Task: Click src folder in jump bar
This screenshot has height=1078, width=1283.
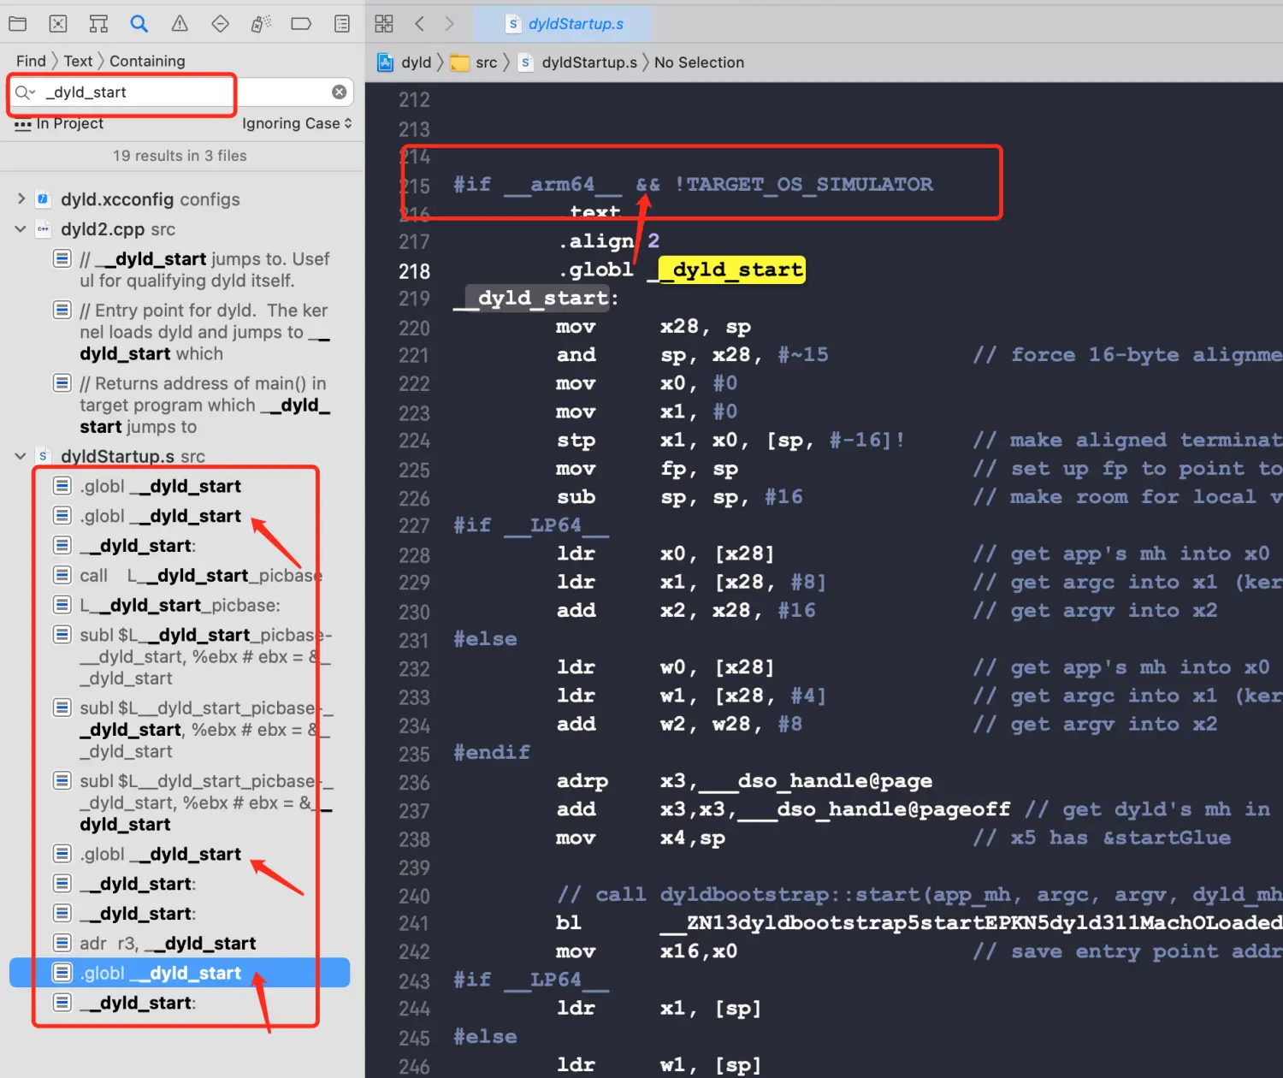Action: [475, 62]
